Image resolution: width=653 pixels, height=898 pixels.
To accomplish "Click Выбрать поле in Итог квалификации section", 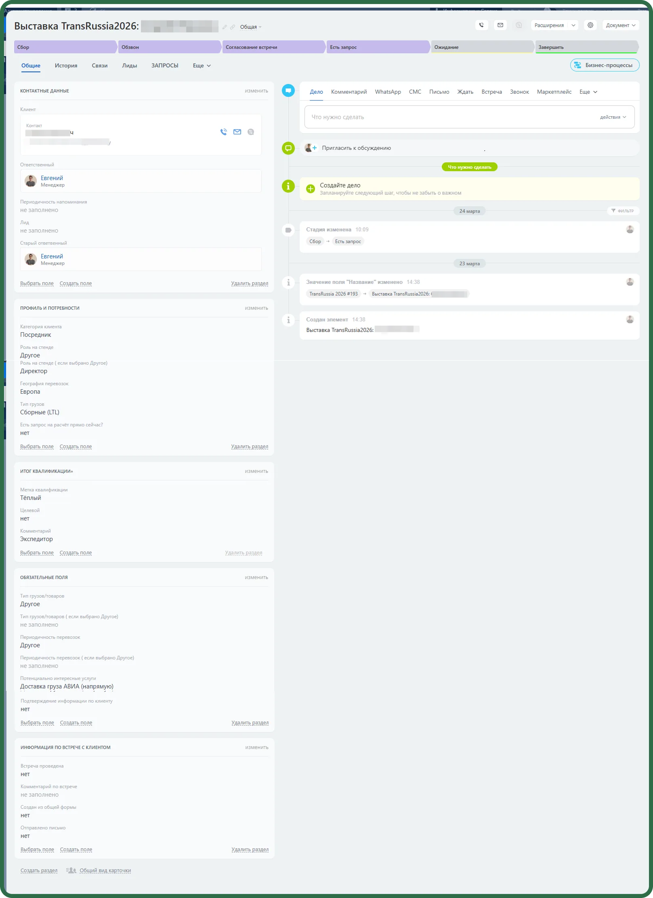I will point(37,552).
